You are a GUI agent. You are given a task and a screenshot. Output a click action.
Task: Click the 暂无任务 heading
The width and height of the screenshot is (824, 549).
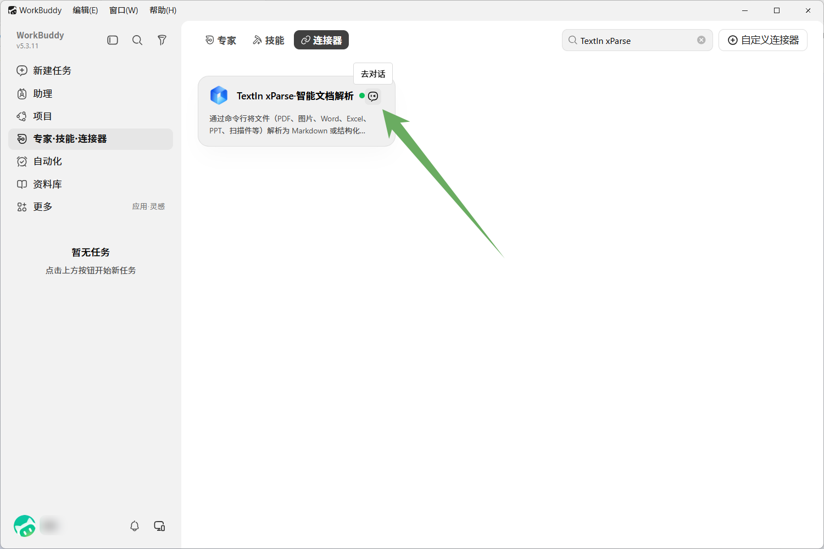tap(91, 253)
